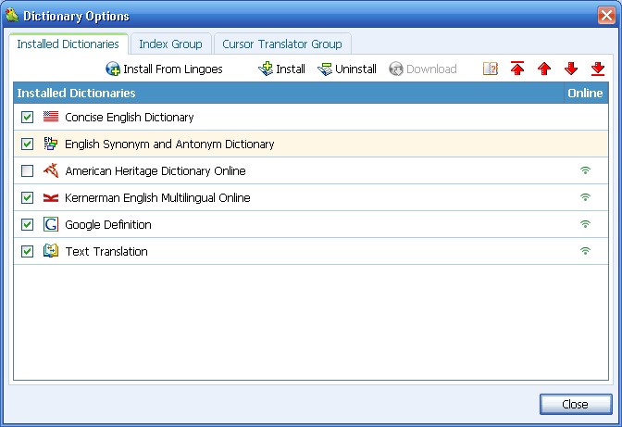The width and height of the screenshot is (622, 427).
Task: Click the Text Translation dictionary icon
Action: (51, 252)
